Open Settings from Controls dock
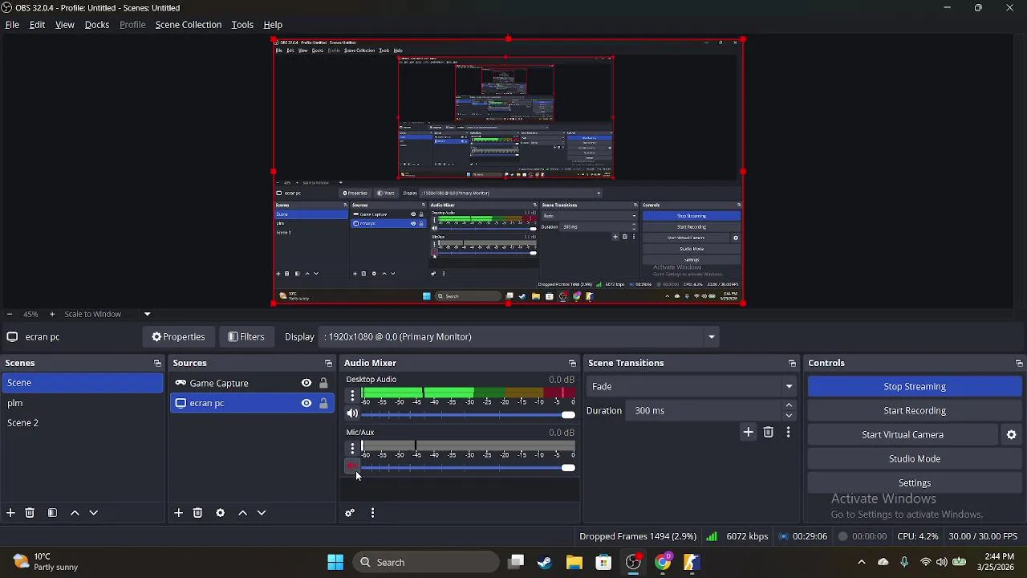 (915, 483)
